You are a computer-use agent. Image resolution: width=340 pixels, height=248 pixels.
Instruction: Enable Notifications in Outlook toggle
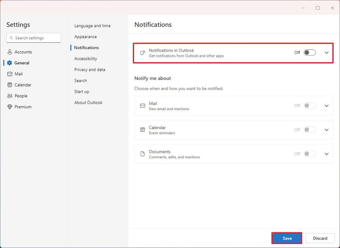(x=309, y=52)
